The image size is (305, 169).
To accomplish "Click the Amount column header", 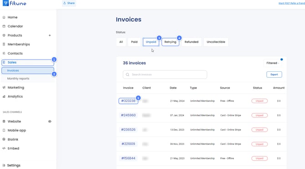I will (279, 88).
